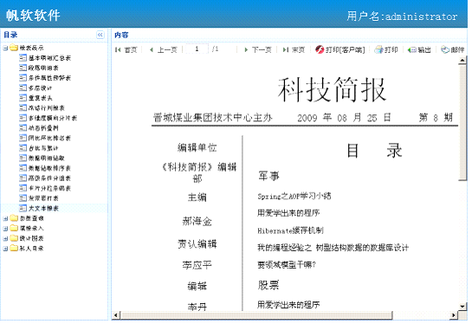472x324 pixels.
Task: Click vertical scrollbar down arrow
Action: tap(462, 307)
